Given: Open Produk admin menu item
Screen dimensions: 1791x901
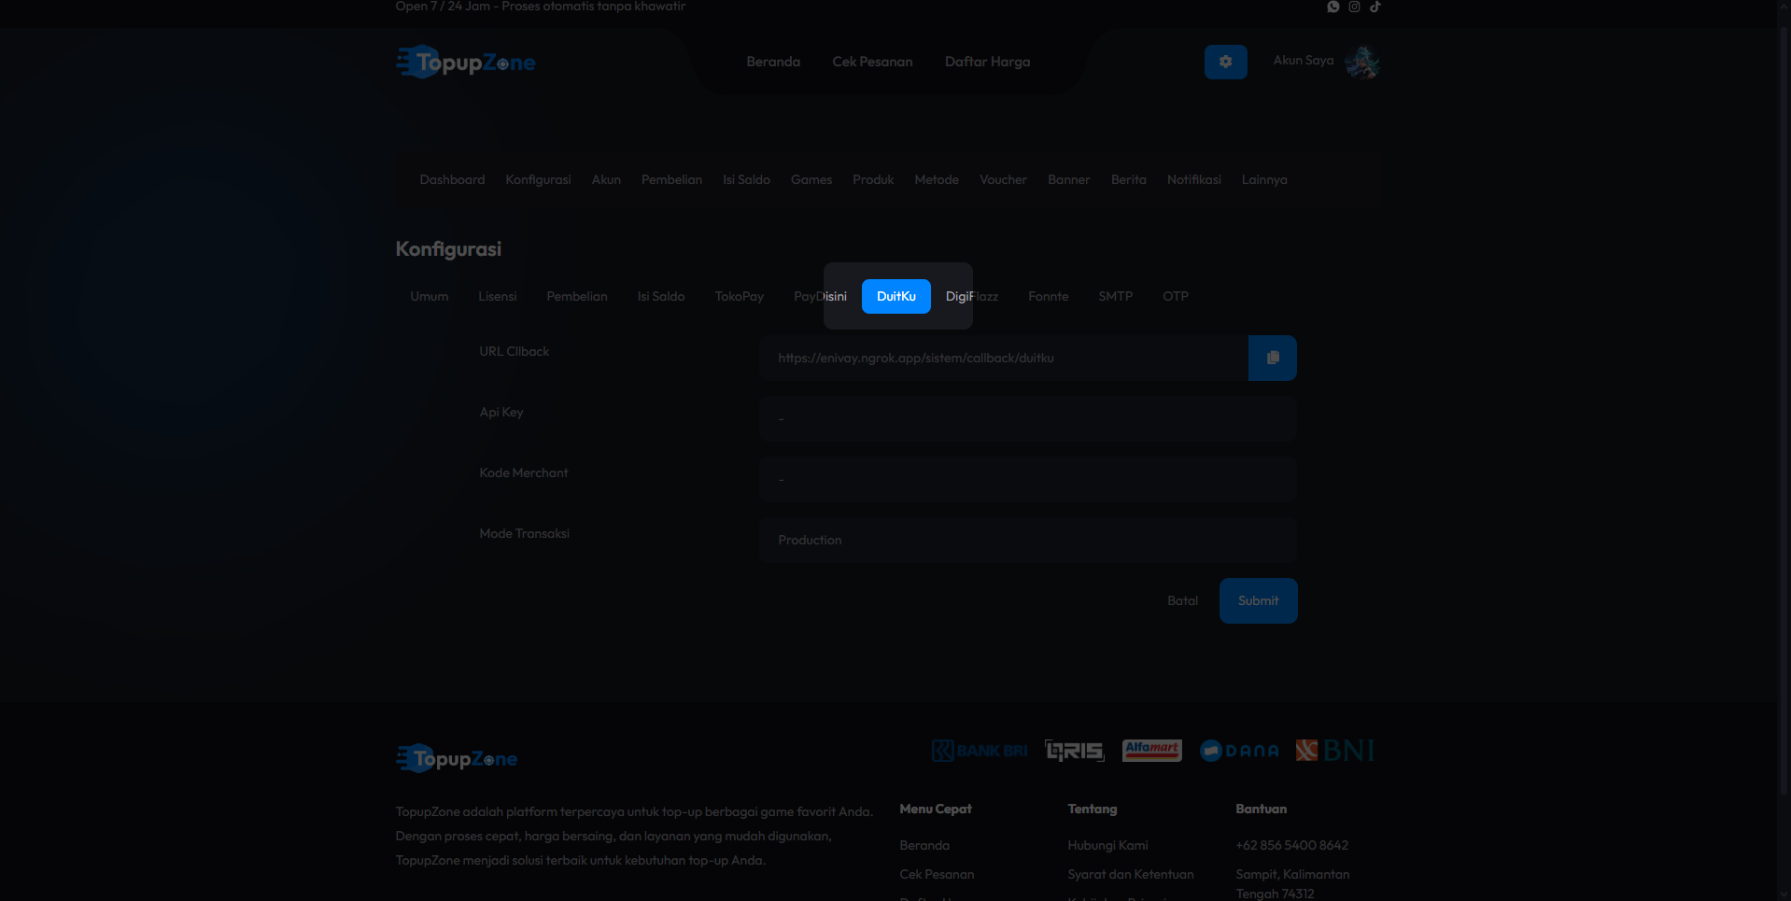Looking at the screenshot, I should point(873,179).
